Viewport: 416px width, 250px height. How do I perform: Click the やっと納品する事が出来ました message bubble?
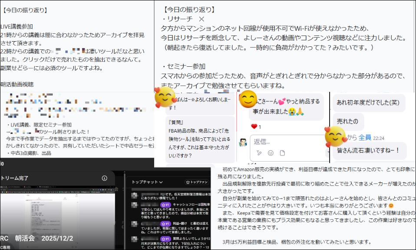click(286, 107)
